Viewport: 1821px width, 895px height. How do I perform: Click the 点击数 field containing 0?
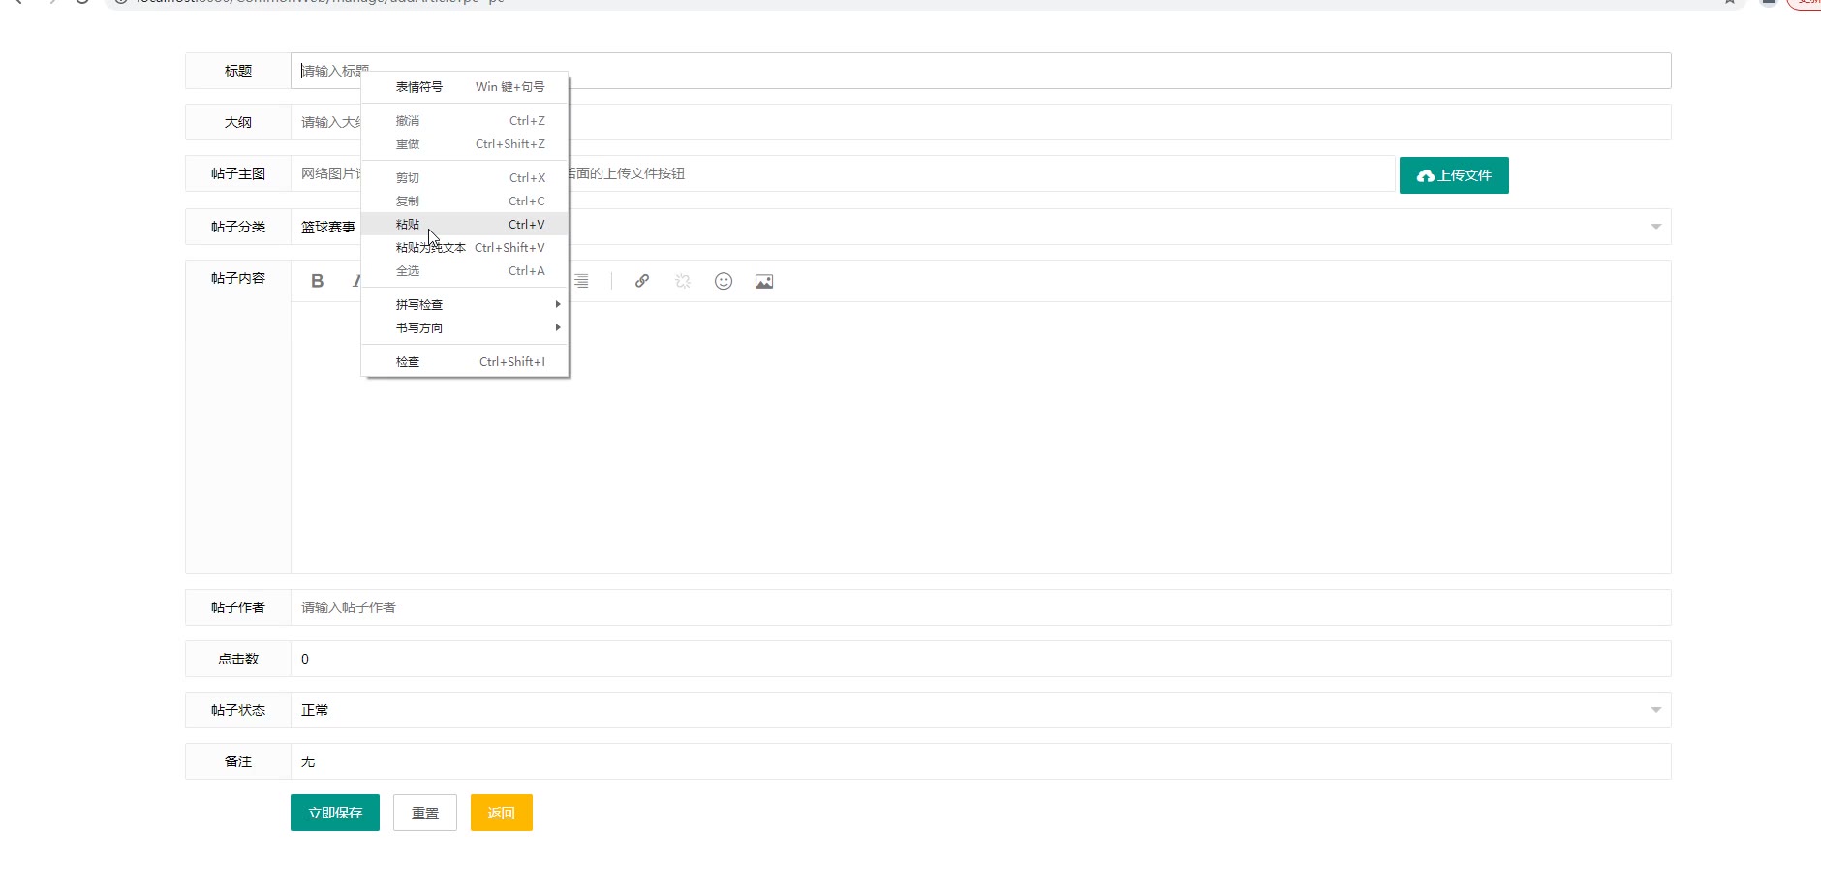click(x=981, y=659)
